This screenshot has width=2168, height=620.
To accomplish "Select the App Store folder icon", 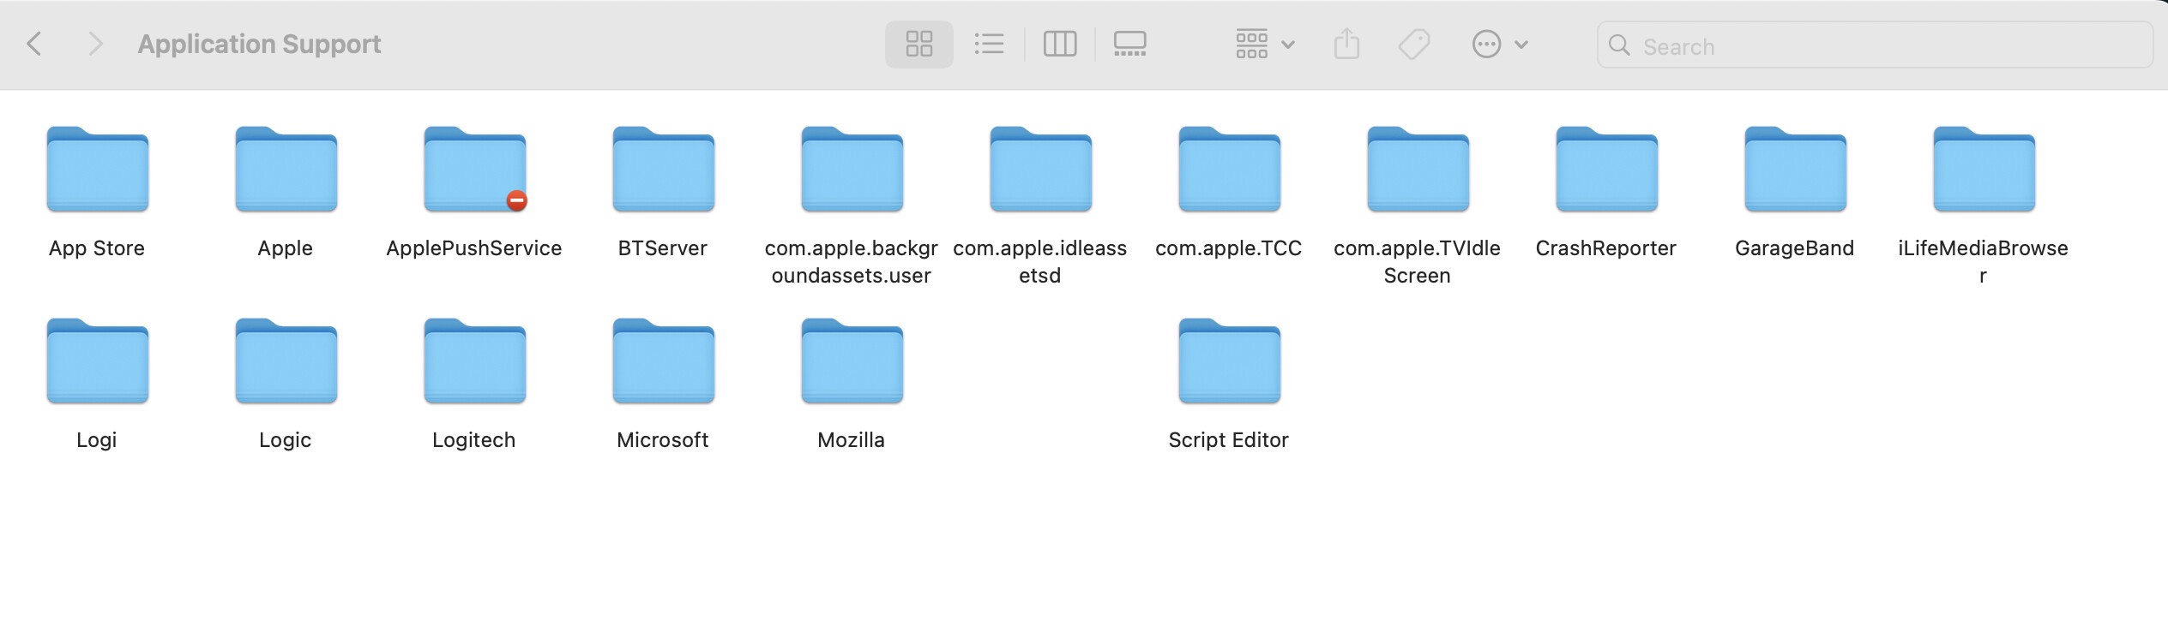I will 98,170.
